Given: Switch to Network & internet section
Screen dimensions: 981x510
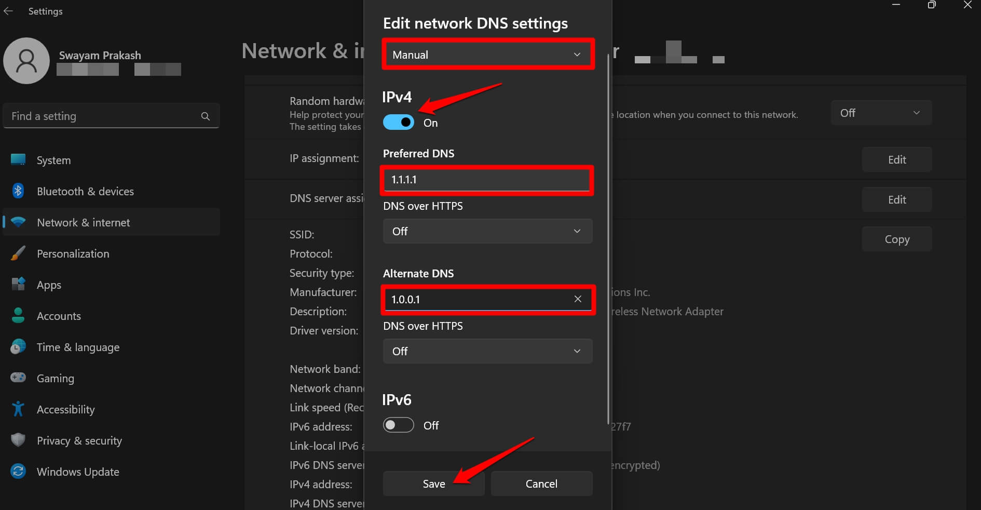Looking at the screenshot, I should pos(83,222).
